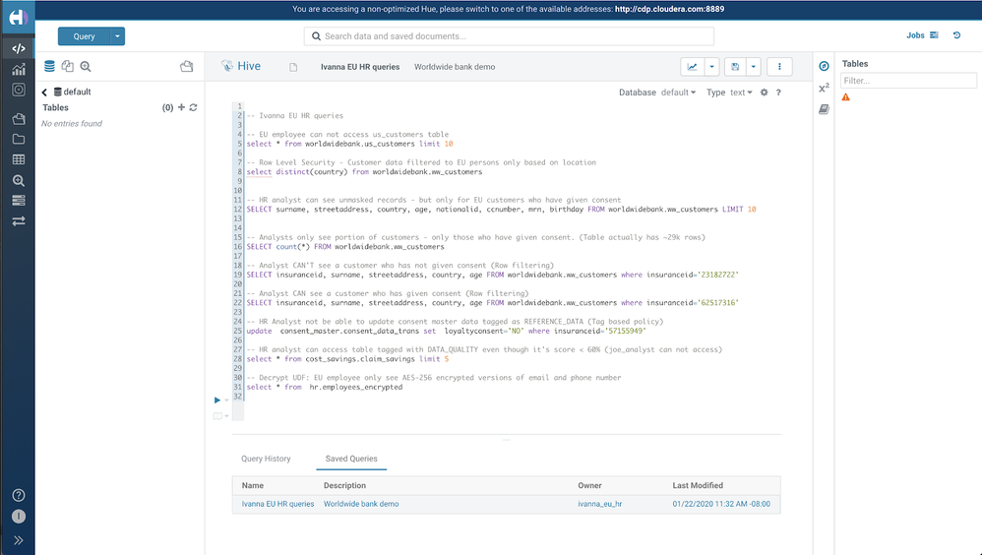Image resolution: width=982 pixels, height=555 pixels.
Task: Switch the right panel to the Assist compass view
Action: click(x=824, y=66)
